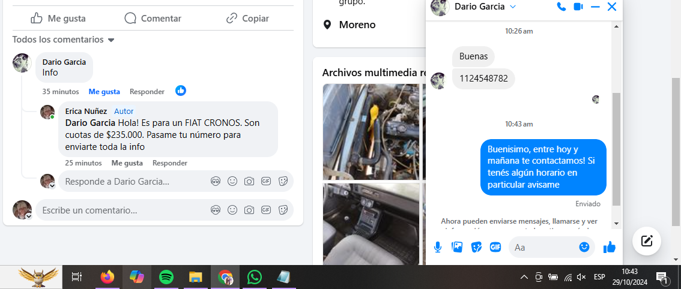Mute the system volume in the tray
Viewport: 681px width, 289px height.
point(581,277)
